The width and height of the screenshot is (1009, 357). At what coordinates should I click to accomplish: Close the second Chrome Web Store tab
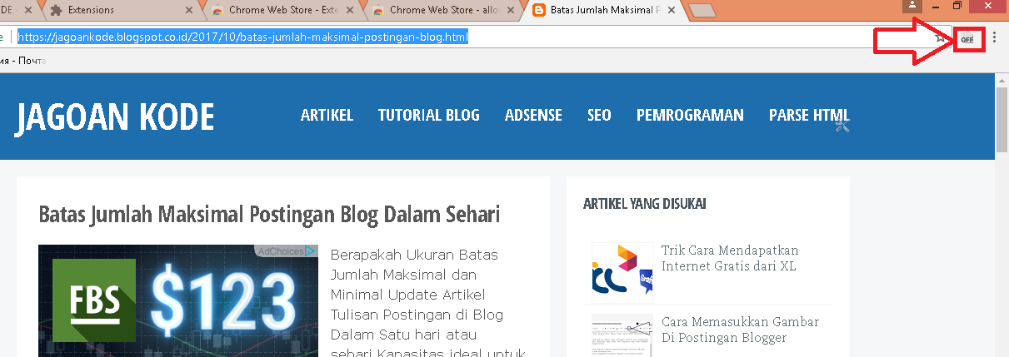click(x=512, y=11)
